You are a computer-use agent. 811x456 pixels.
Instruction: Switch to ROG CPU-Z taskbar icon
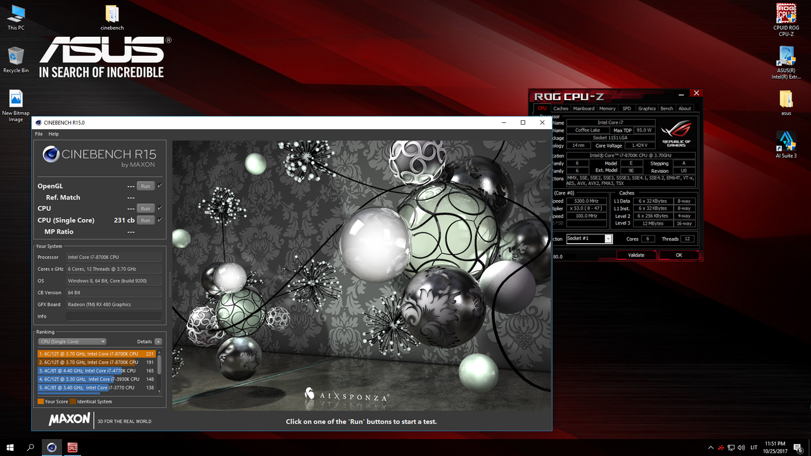(72, 447)
